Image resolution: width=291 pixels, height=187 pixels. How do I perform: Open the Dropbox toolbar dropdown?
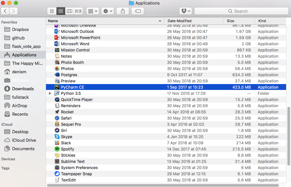point(186,11)
